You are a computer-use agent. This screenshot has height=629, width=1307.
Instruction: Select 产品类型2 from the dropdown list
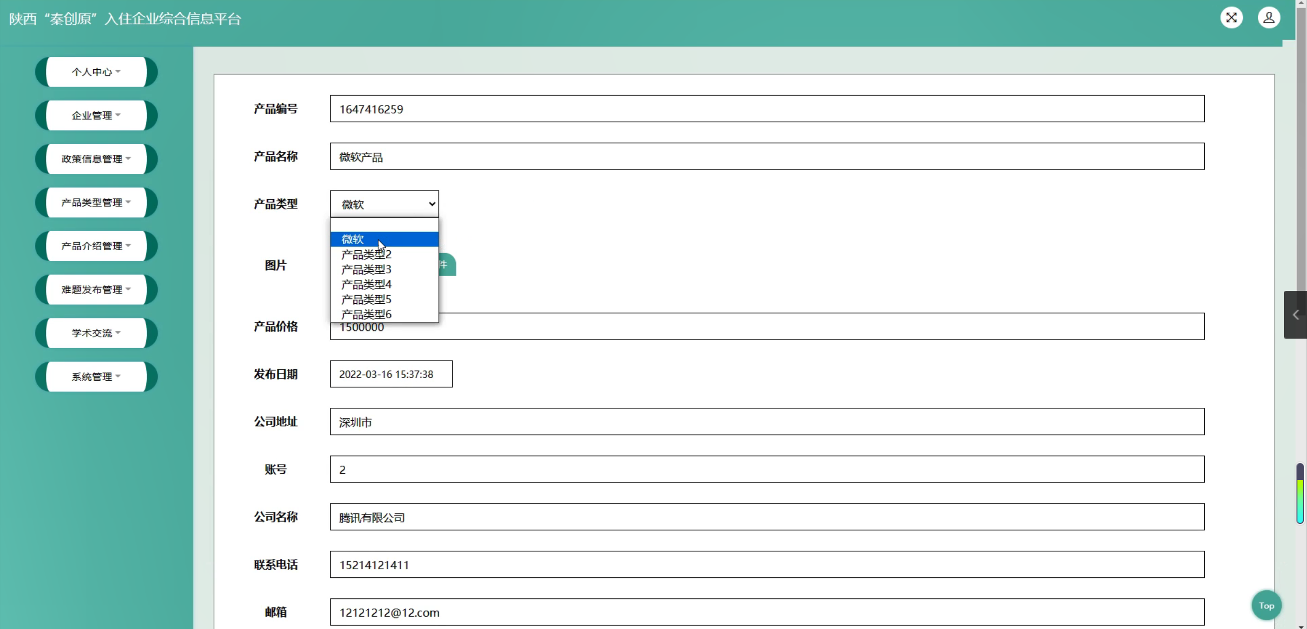366,255
